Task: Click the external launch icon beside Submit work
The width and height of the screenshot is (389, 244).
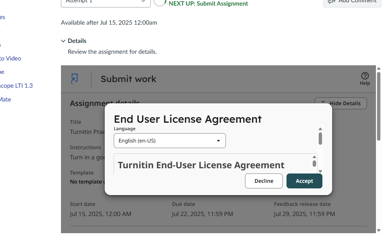Action: pos(74,79)
